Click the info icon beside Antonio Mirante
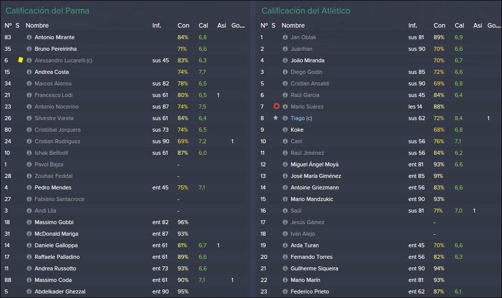502x298 pixels. 29,37
